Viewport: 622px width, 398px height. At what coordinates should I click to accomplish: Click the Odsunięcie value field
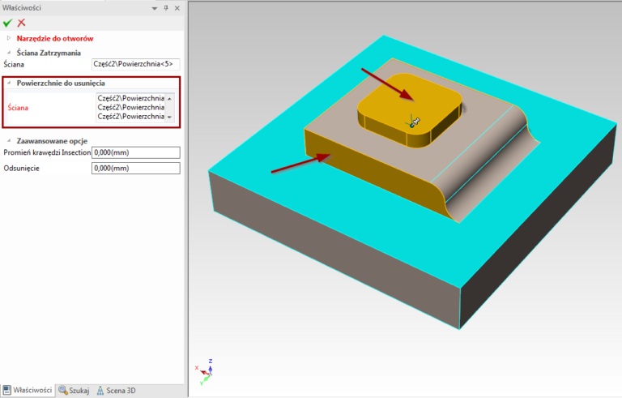coord(135,169)
